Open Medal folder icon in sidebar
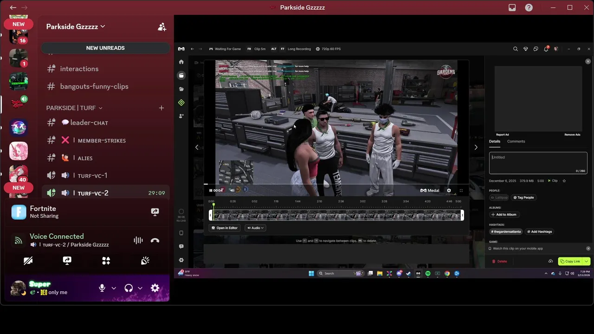 click(181, 89)
